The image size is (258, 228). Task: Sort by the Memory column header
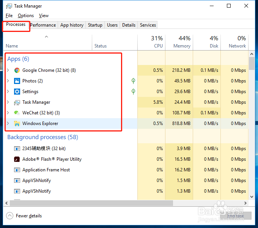coord(179,43)
